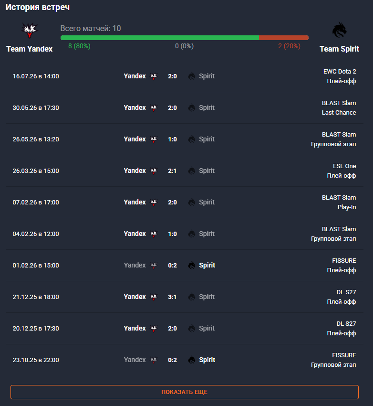Click the 2:0 score on 20.12.25
373x406 pixels.
point(172,329)
